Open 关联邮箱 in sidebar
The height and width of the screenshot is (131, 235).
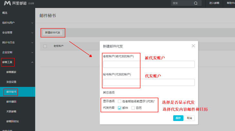click(11, 112)
